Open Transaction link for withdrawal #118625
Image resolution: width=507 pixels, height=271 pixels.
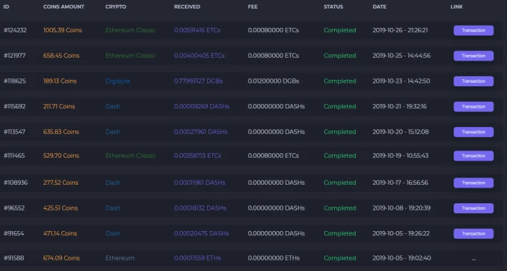coord(473,81)
